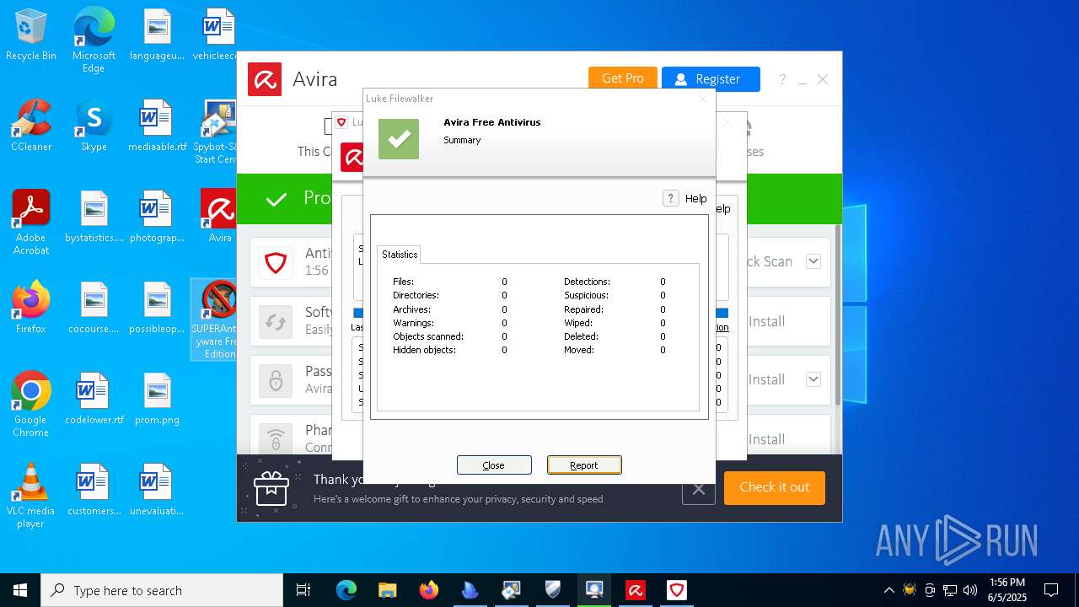The image size is (1079, 607).
Task: Select the Avira desktop shortcut
Action: (x=219, y=217)
